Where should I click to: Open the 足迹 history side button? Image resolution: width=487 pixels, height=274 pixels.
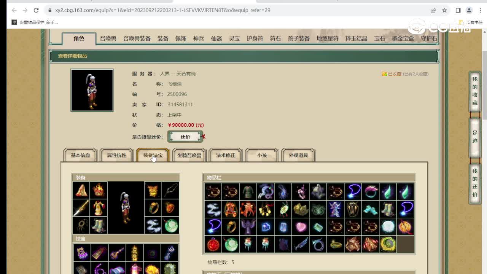475,137
